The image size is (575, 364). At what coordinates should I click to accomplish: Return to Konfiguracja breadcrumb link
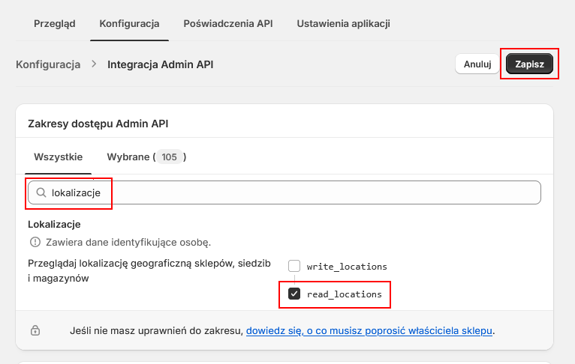(x=48, y=64)
